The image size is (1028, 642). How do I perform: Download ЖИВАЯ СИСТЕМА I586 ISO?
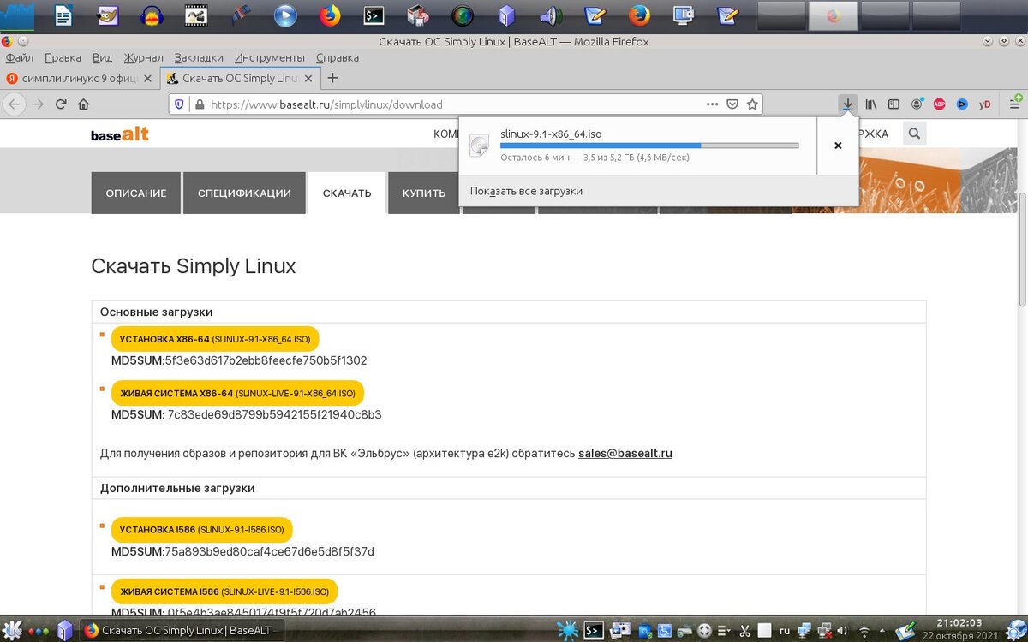(x=224, y=591)
